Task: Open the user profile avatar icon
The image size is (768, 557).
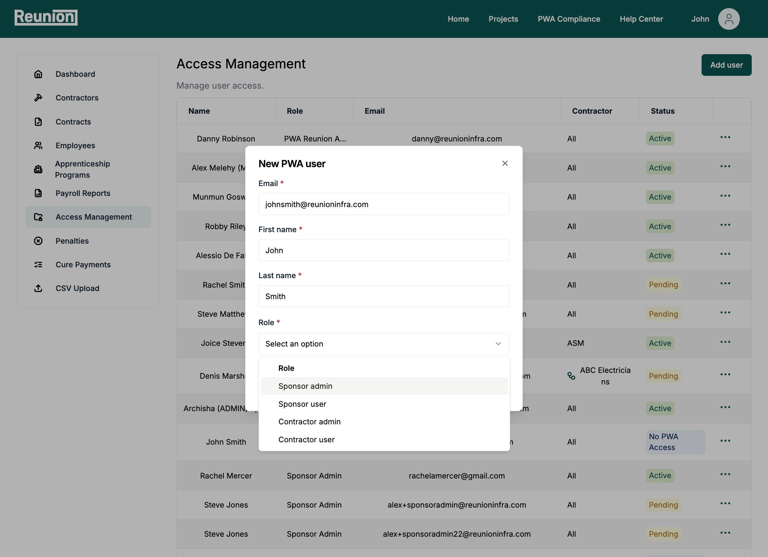Action: point(729,19)
